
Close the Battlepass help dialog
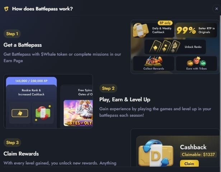(x=216, y=9)
